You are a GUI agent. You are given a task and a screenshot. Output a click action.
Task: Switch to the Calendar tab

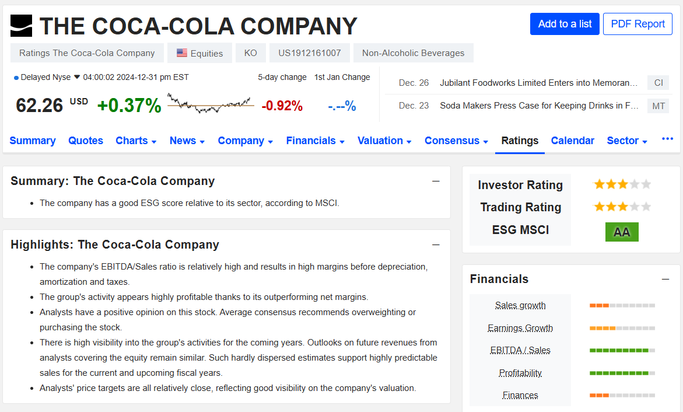(x=572, y=141)
